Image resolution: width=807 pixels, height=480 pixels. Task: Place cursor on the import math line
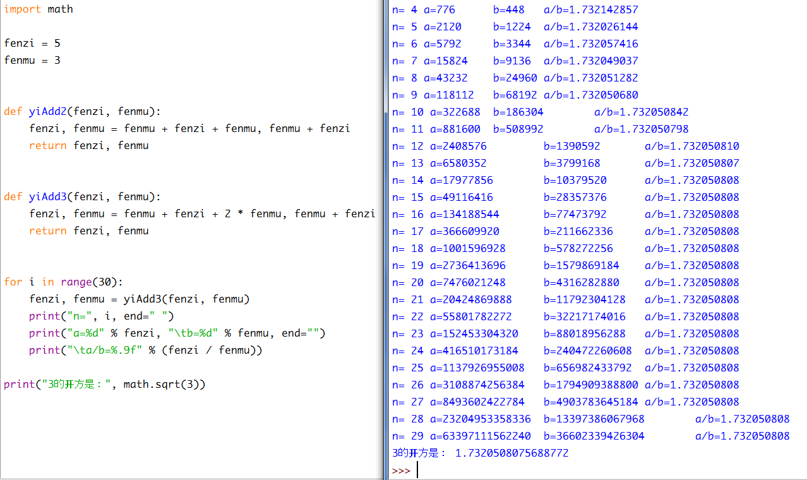[39, 9]
